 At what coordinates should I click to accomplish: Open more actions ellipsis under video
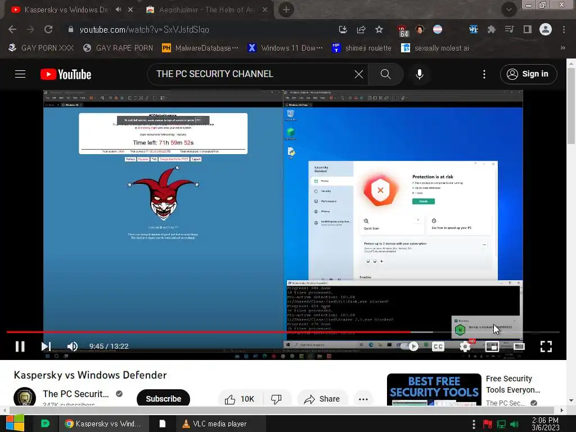click(363, 399)
